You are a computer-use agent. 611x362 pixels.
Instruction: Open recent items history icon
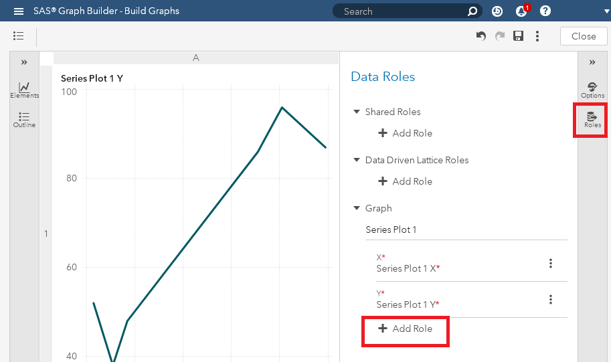497,11
